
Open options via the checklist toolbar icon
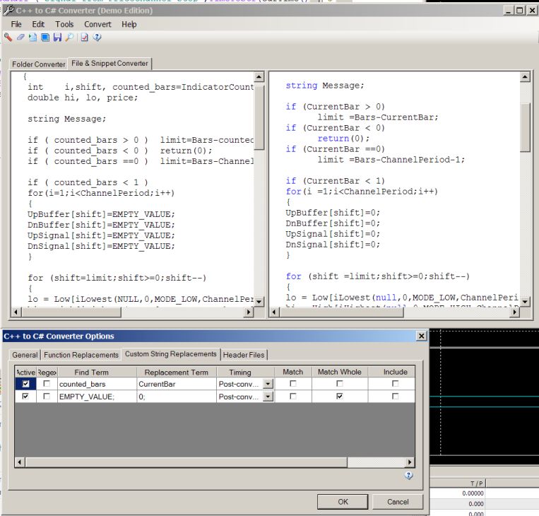tap(84, 37)
